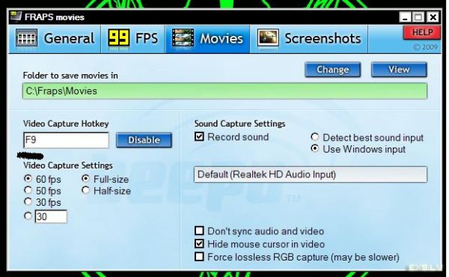Switch to the FPS tab
Screen dimensions: 449x277
point(133,39)
